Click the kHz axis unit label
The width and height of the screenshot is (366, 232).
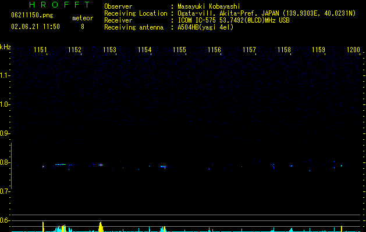[5, 47]
